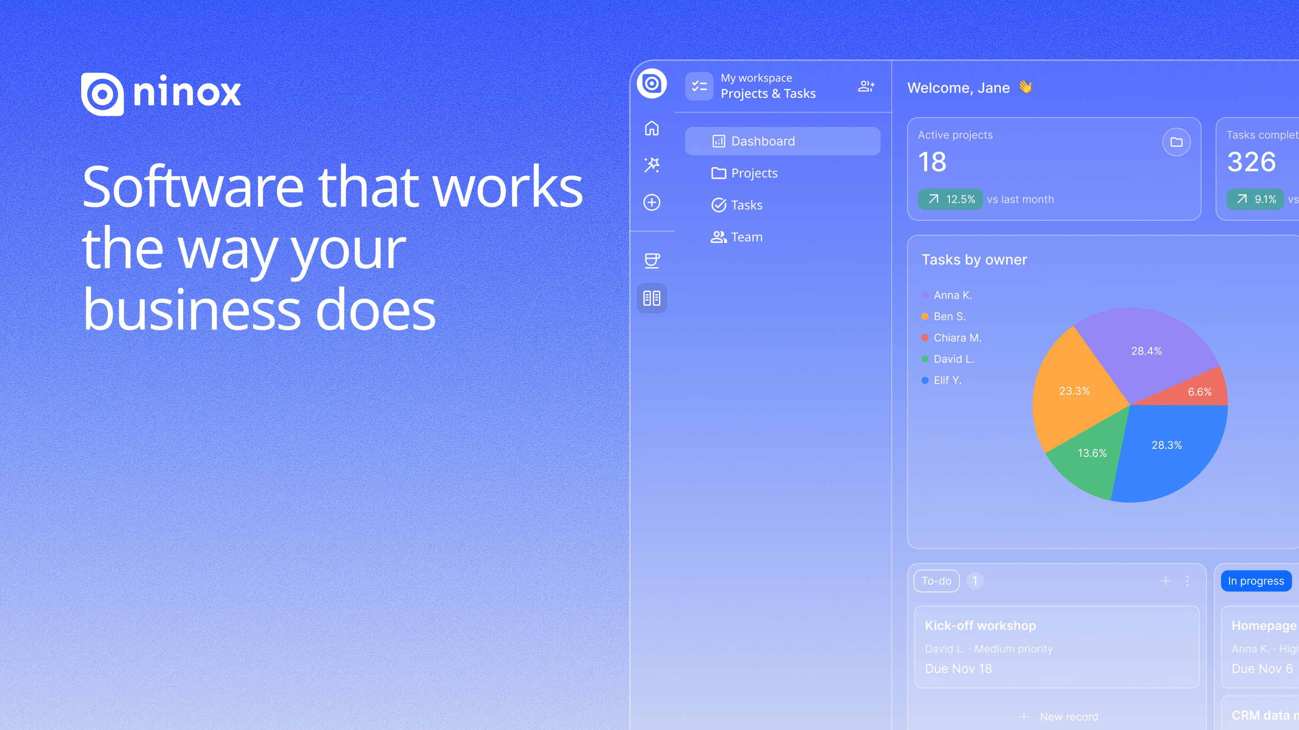Select Anna K. in chart legend

point(947,295)
